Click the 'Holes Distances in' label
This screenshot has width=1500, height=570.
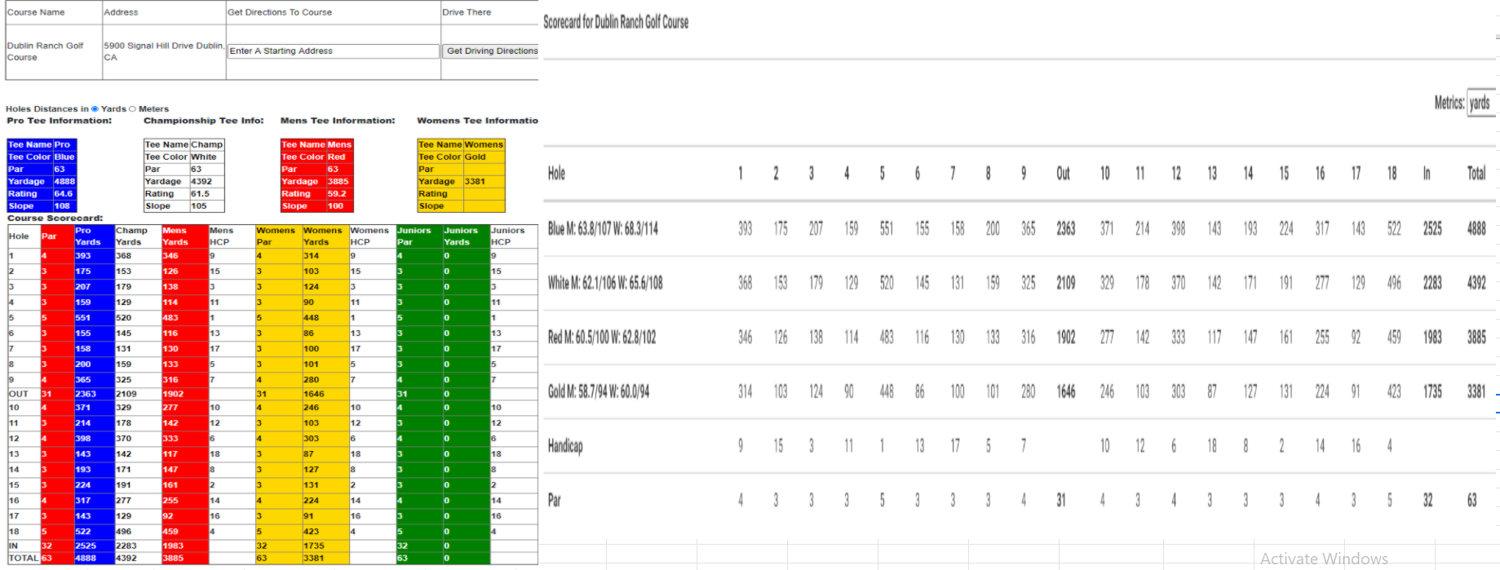click(47, 108)
